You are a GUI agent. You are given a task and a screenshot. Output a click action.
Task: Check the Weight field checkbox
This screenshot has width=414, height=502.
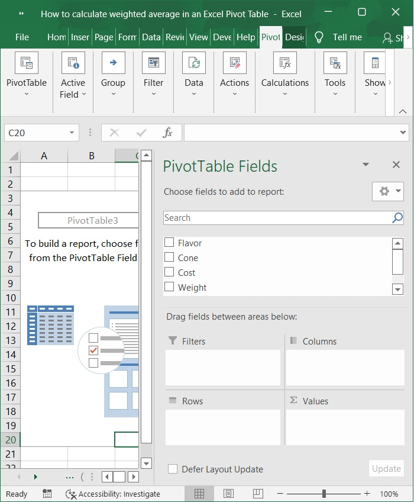[169, 287]
